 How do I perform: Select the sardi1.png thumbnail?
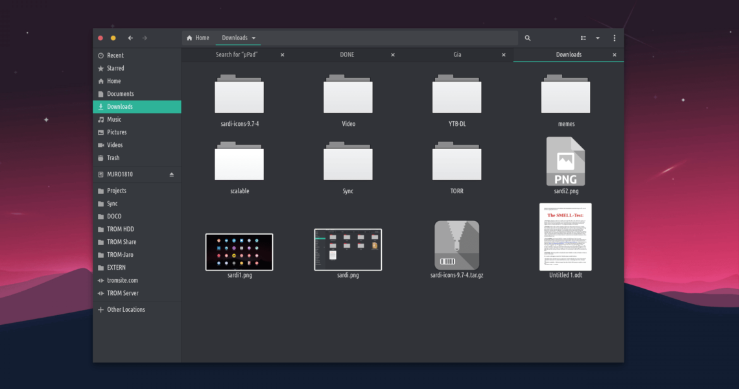[x=239, y=252]
